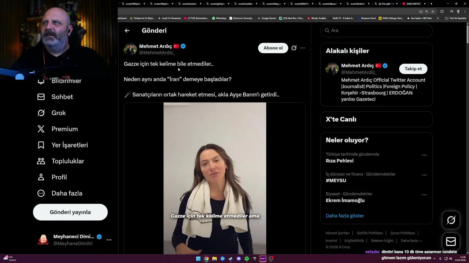The width and height of the screenshot is (469, 263).
Task: Play the embedded post video
Action: pyautogui.click(x=215, y=178)
